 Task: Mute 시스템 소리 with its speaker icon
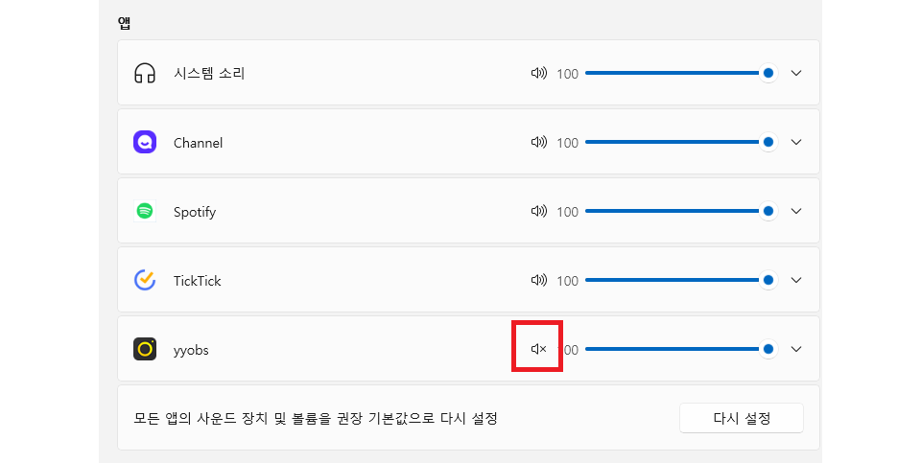tap(538, 73)
